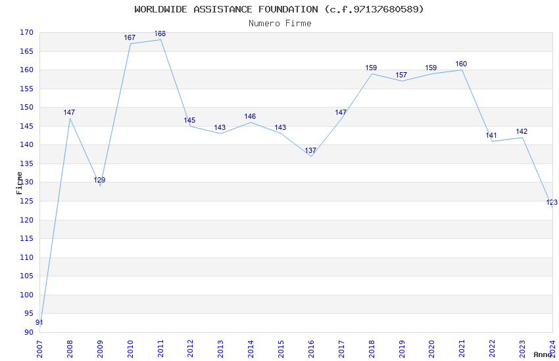The height and width of the screenshot is (361, 559).
Task: Select the 141 data label for 2022
Action: tap(491, 135)
